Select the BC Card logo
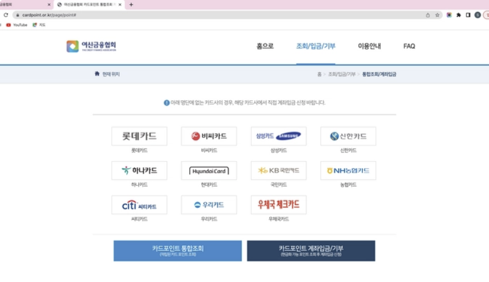 [209, 136]
